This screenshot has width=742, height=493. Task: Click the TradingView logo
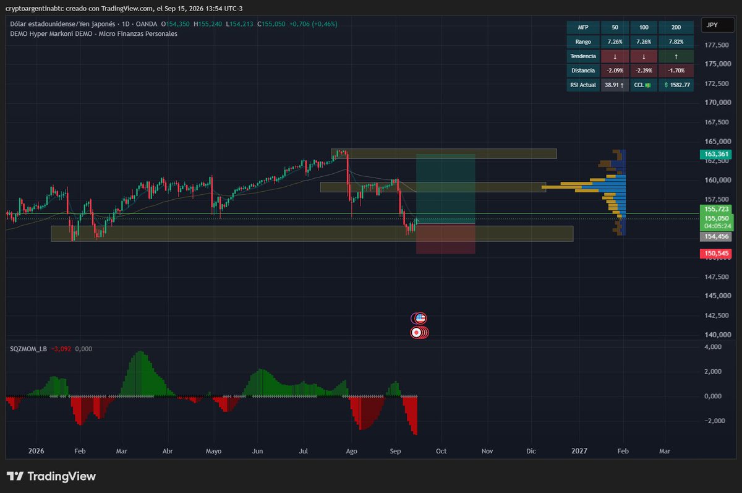click(51, 476)
